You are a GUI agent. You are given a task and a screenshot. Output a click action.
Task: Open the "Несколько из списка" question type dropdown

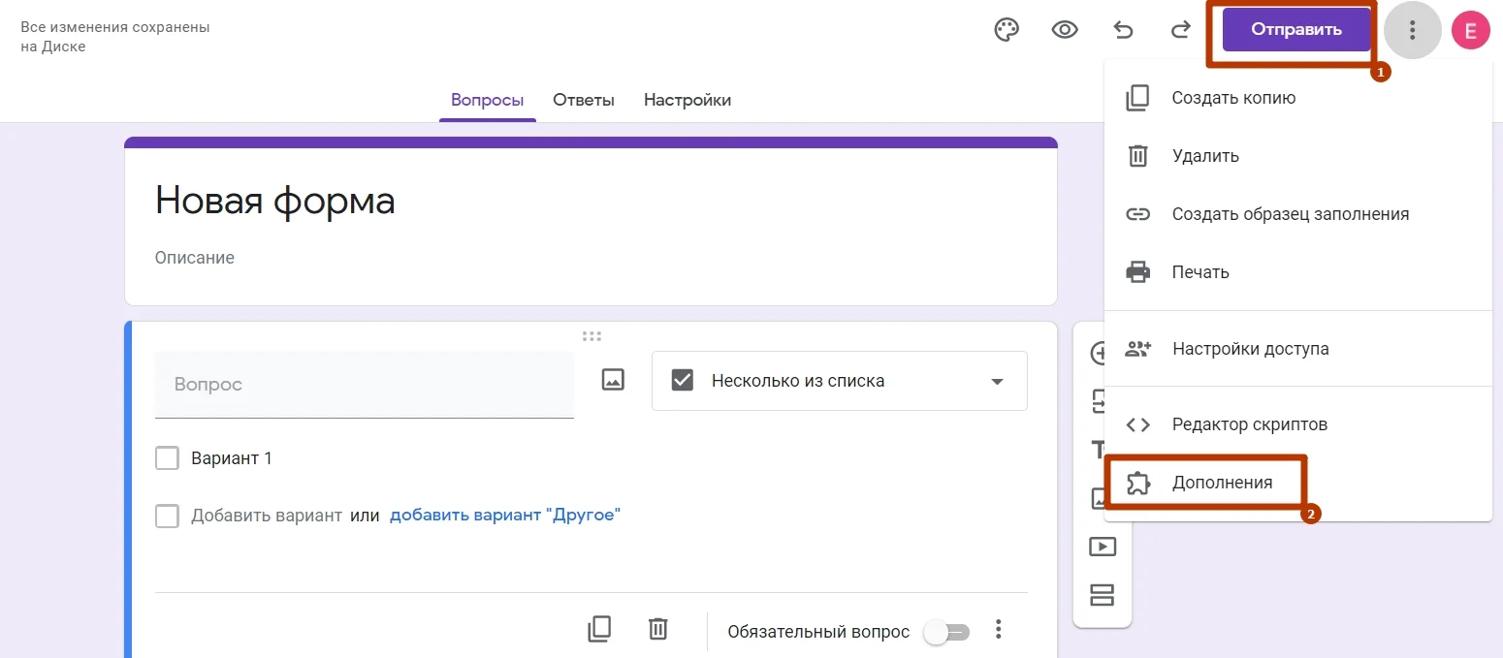click(x=839, y=381)
